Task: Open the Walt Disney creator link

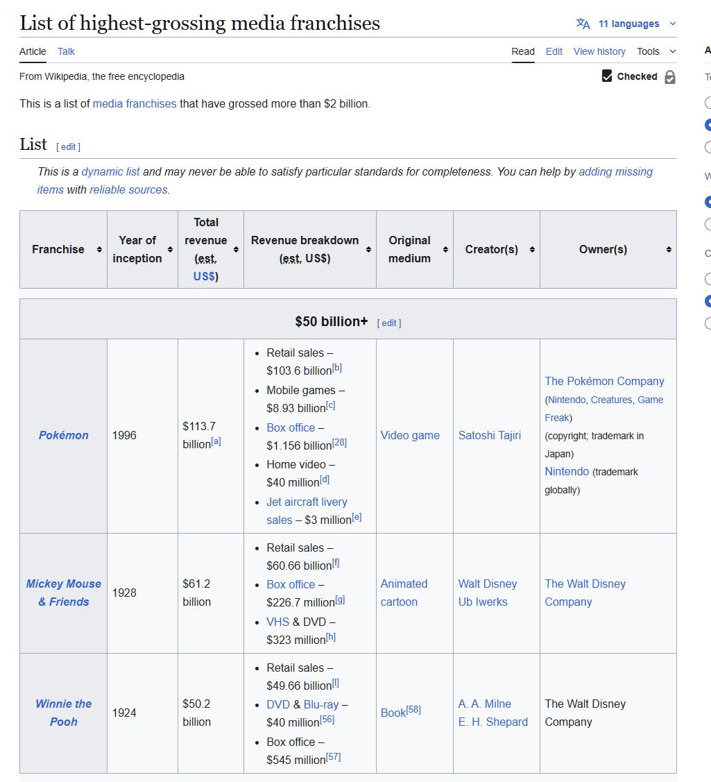Action: pos(488,584)
